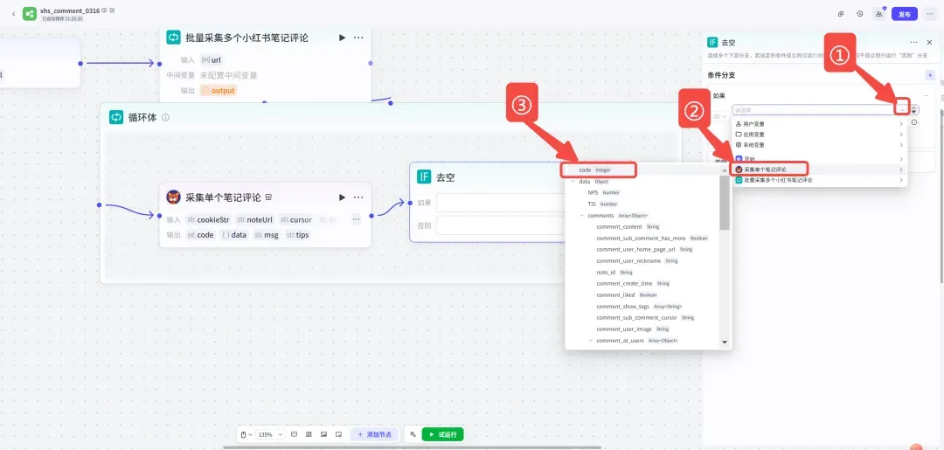Run the 采集单个笔记评论 node
Viewport: 944px width, 450px height.
coord(342,197)
